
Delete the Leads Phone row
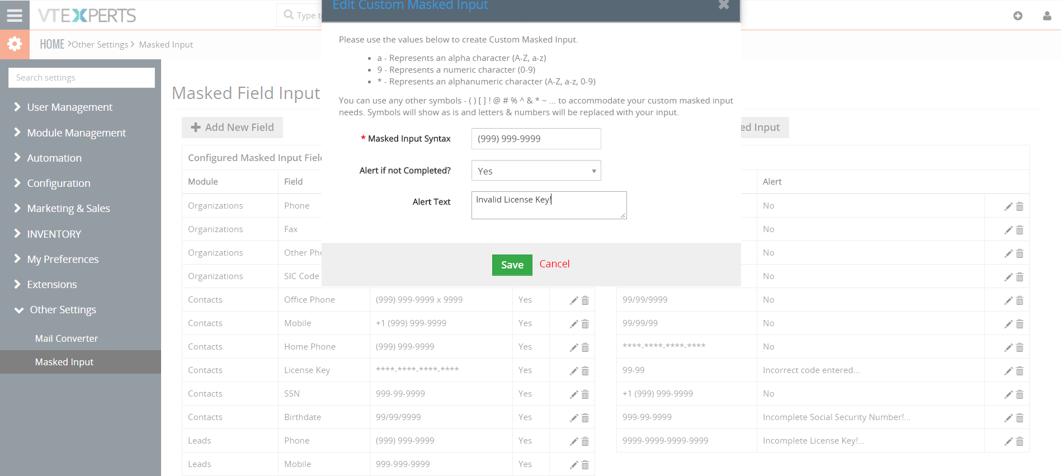[x=585, y=441]
